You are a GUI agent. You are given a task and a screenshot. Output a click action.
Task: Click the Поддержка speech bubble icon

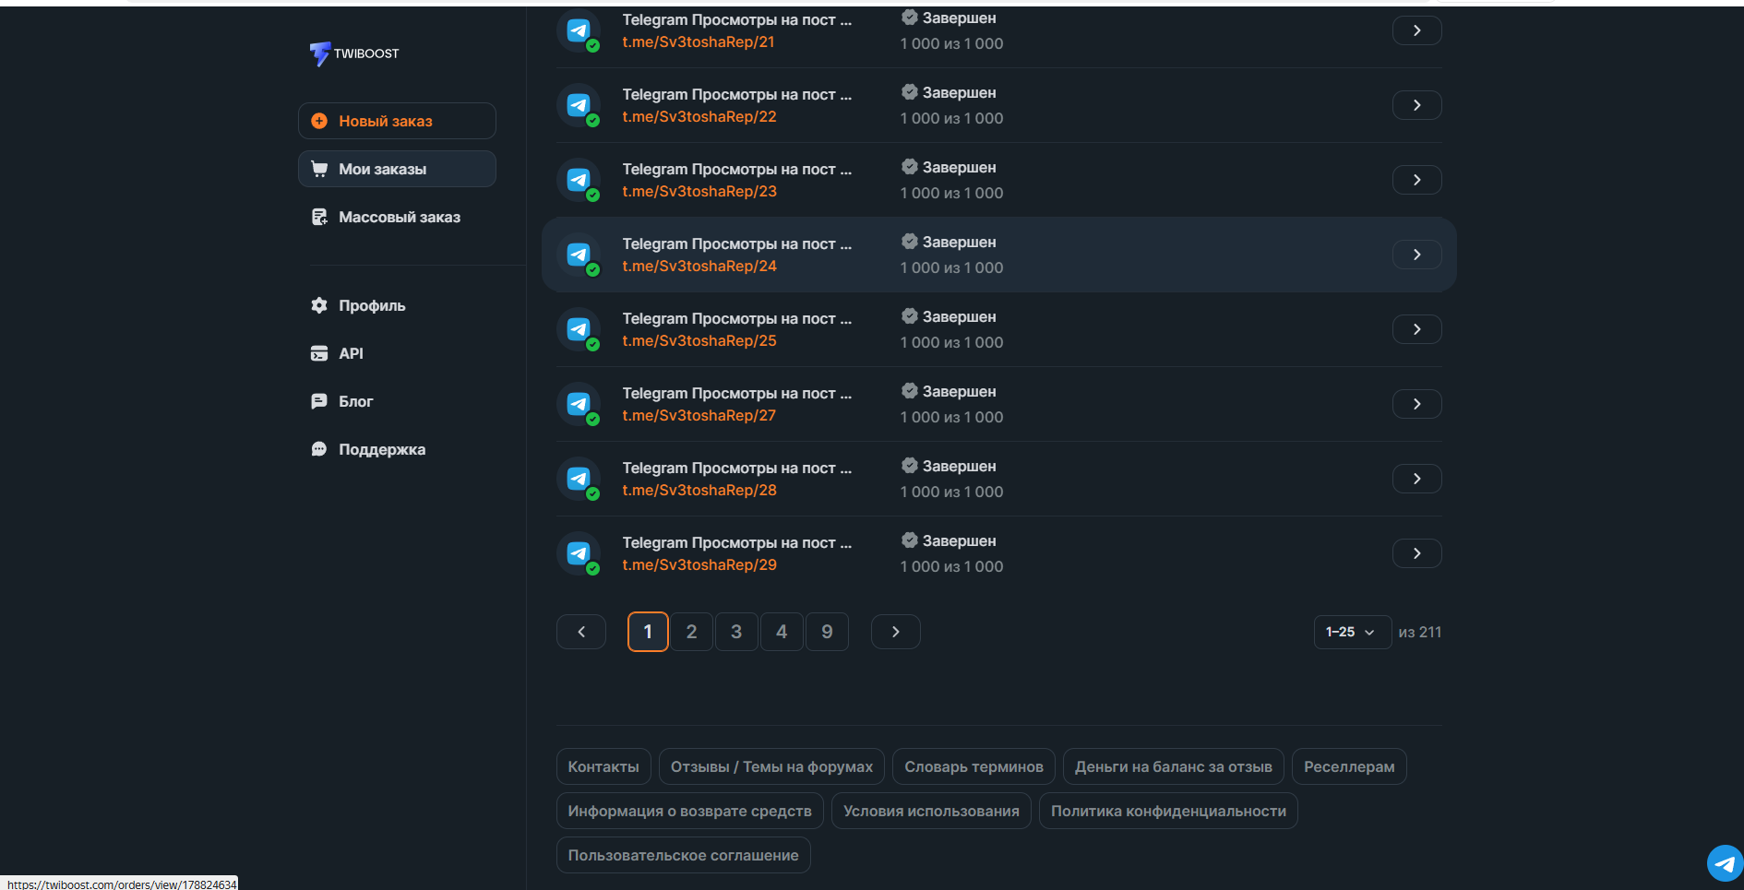(319, 449)
